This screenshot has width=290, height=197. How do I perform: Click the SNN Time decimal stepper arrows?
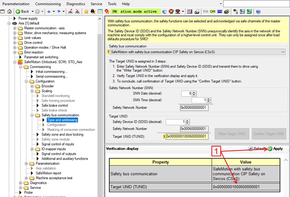point(209,100)
